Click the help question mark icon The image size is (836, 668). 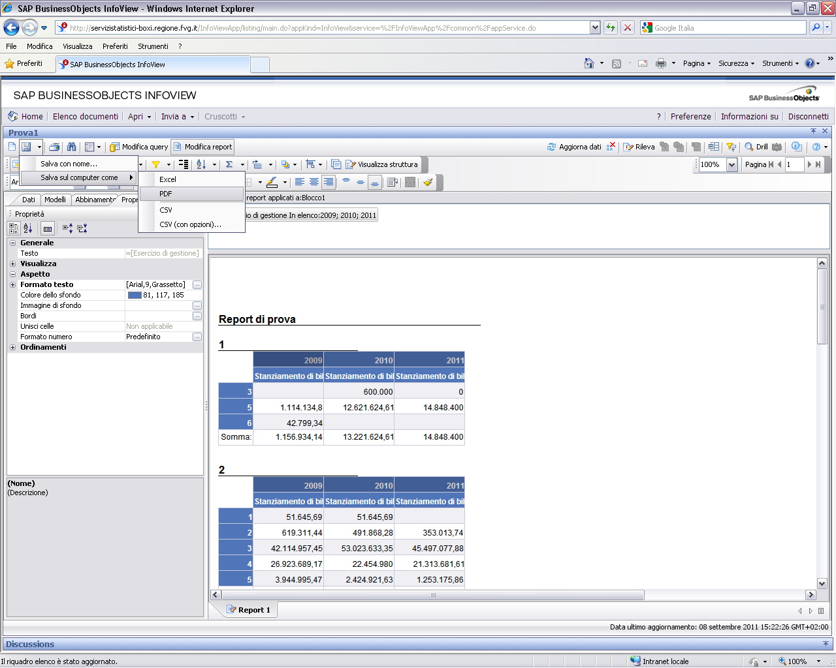point(816,147)
